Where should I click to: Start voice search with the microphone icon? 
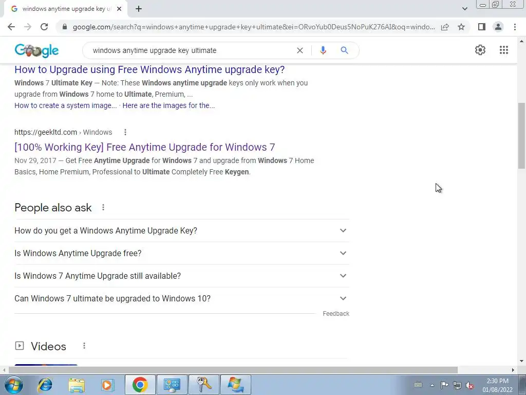(x=323, y=50)
